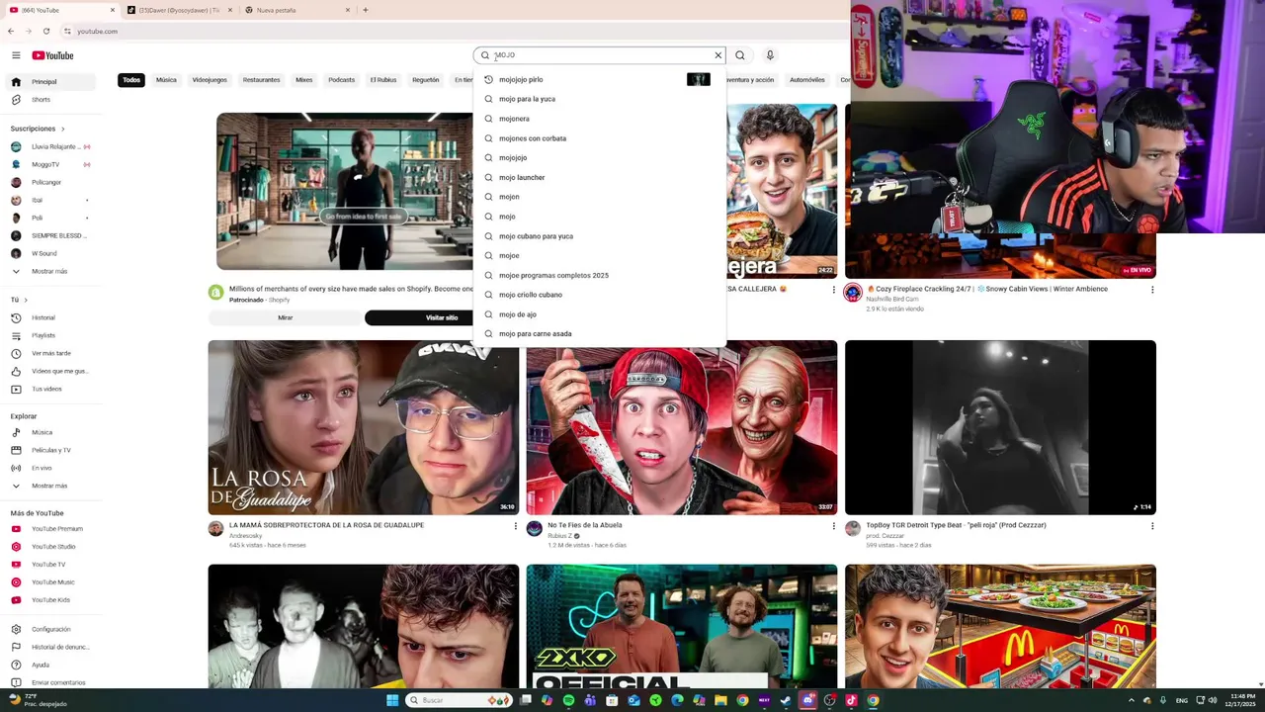
Task: Open Tus videos in the sidebar
Action: pos(49,389)
